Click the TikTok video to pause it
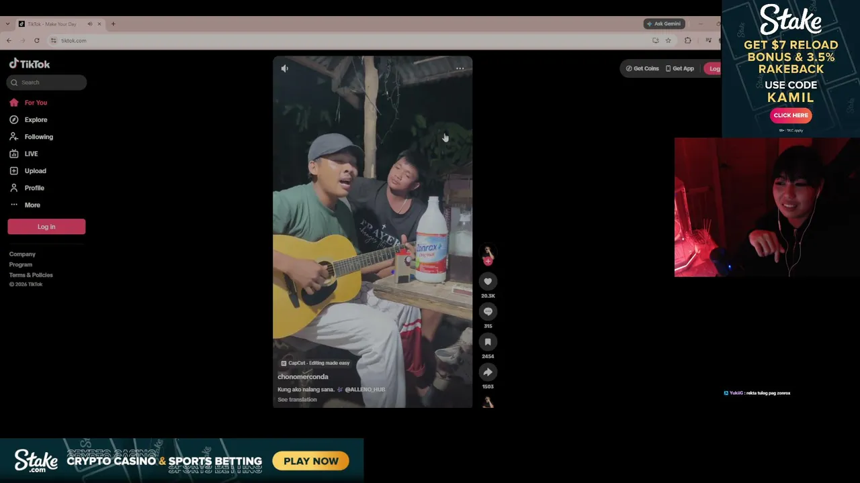860x483 pixels. (x=372, y=232)
